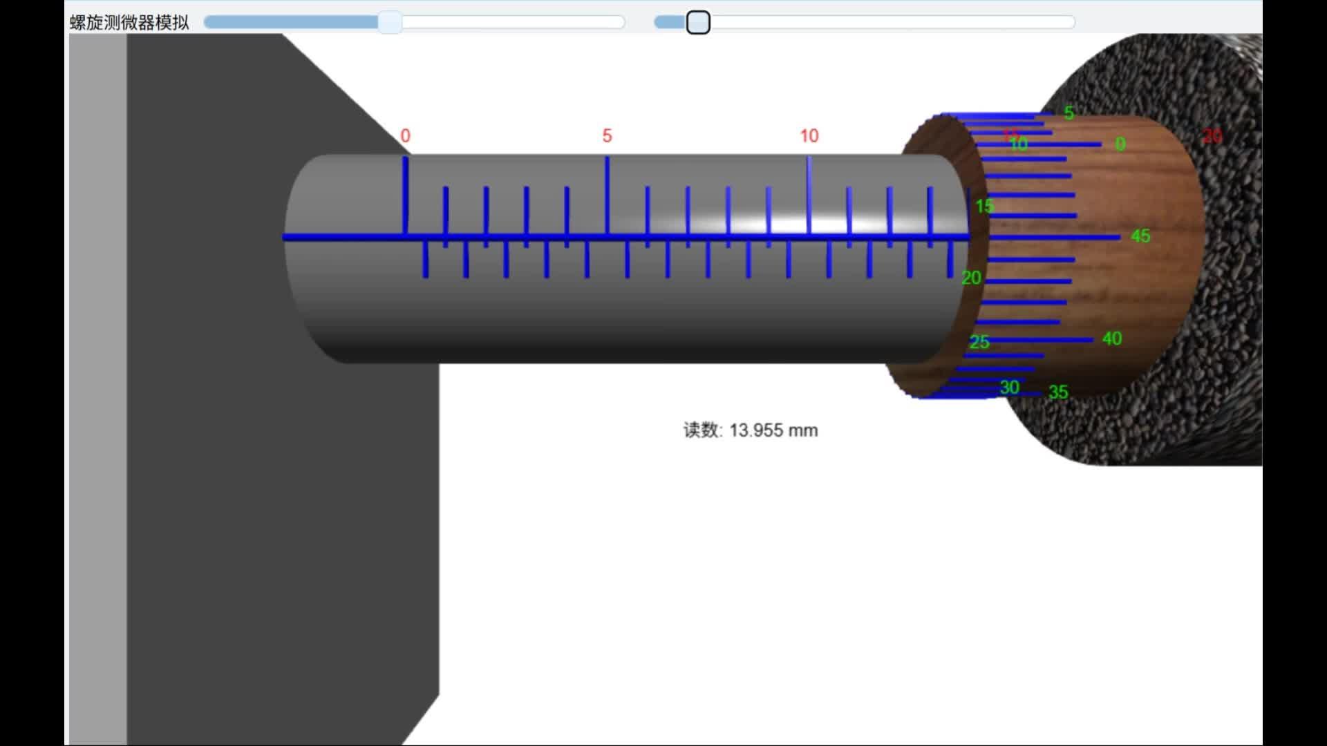Click the red 5 scale label

pos(607,136)
